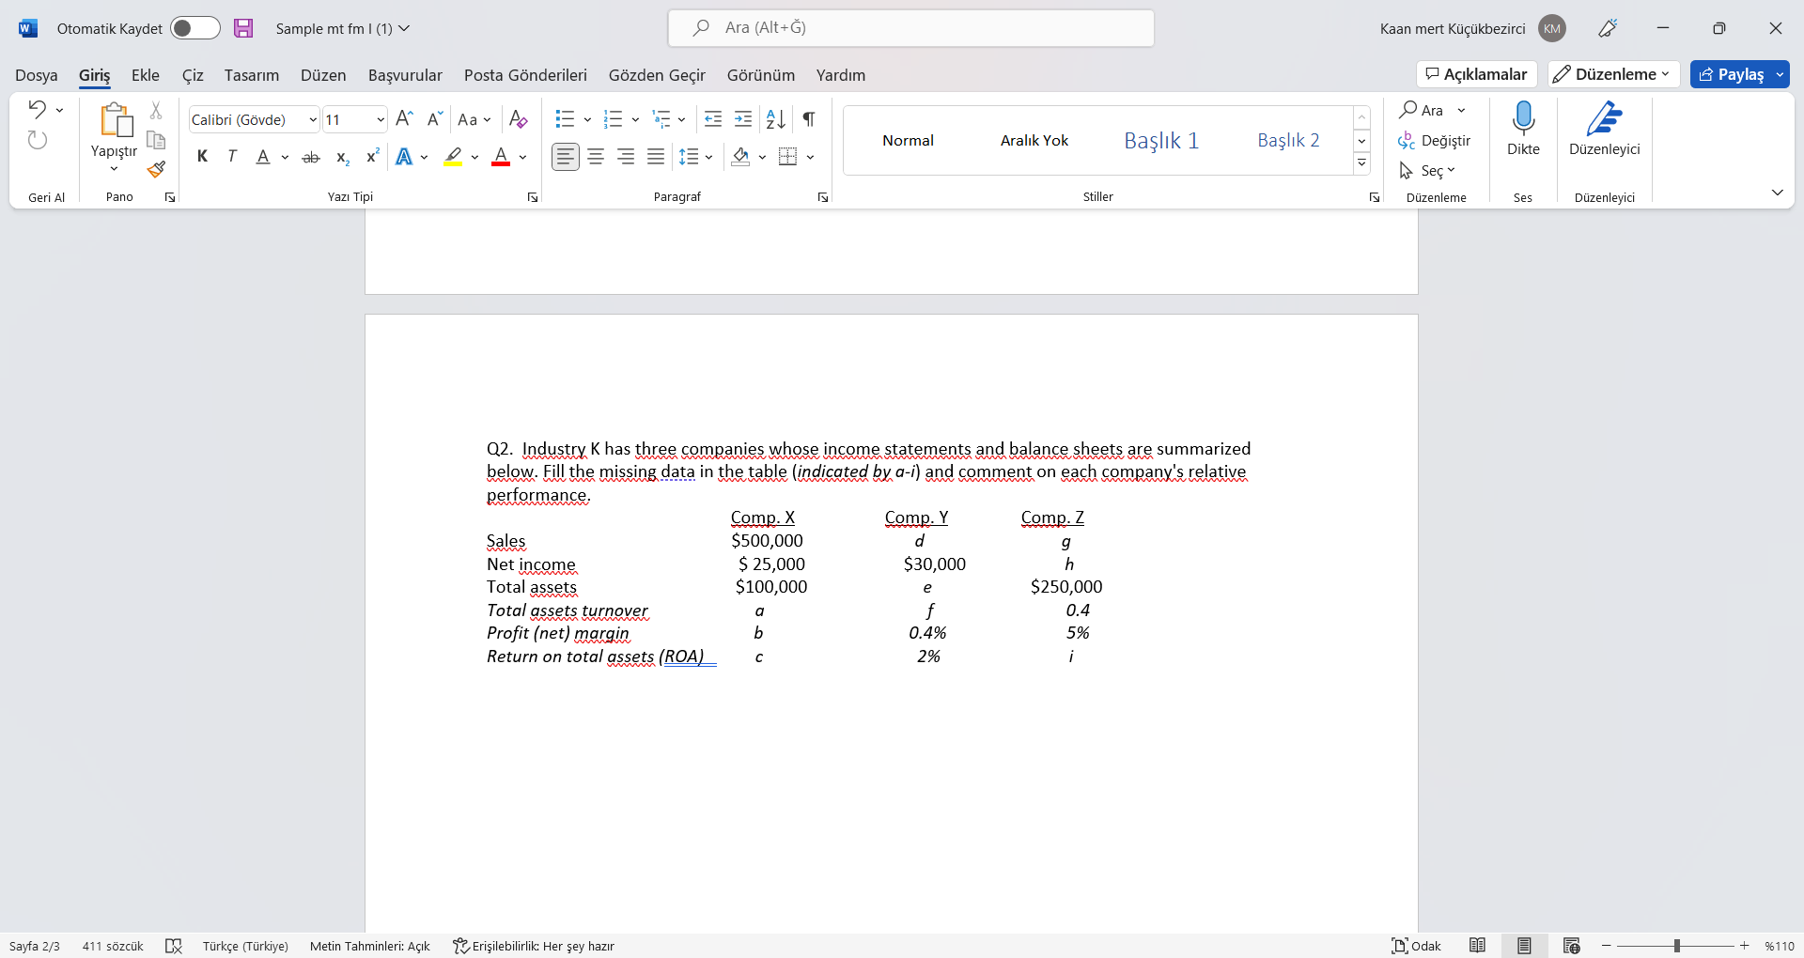Open the Dosya menu
This screenshot has height=958, width=1804.
37,75
